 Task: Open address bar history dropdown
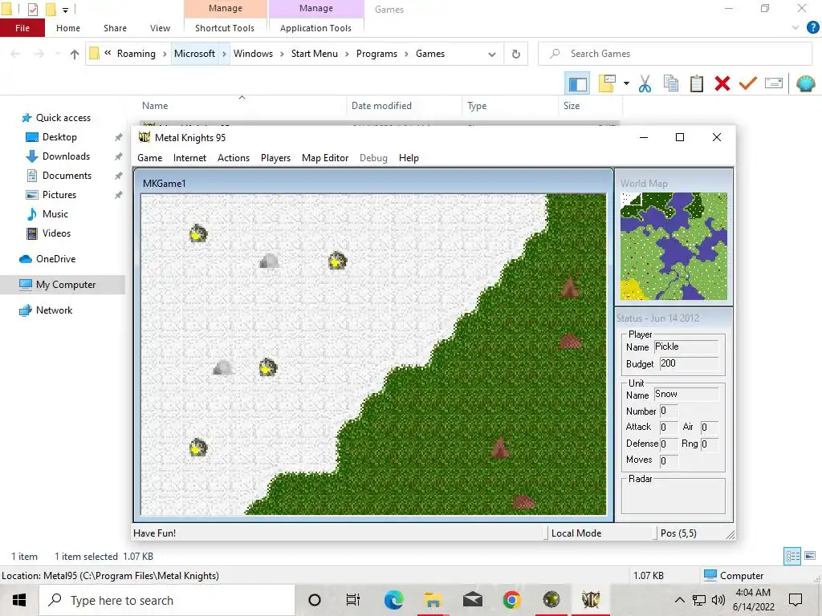click(x=492, y=54)
